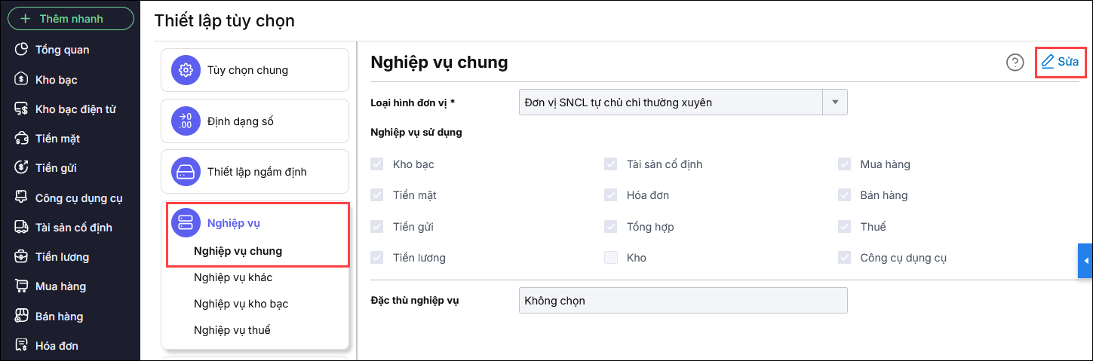
Task: Expand the Loại hình đơn vị dropdown
Action: coord(835,102)
